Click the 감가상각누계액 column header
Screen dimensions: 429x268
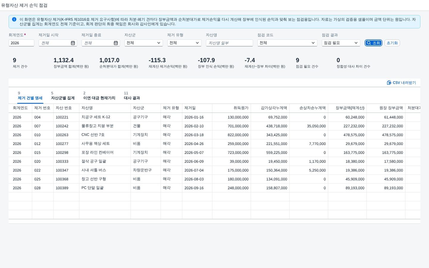pos(270,108)
